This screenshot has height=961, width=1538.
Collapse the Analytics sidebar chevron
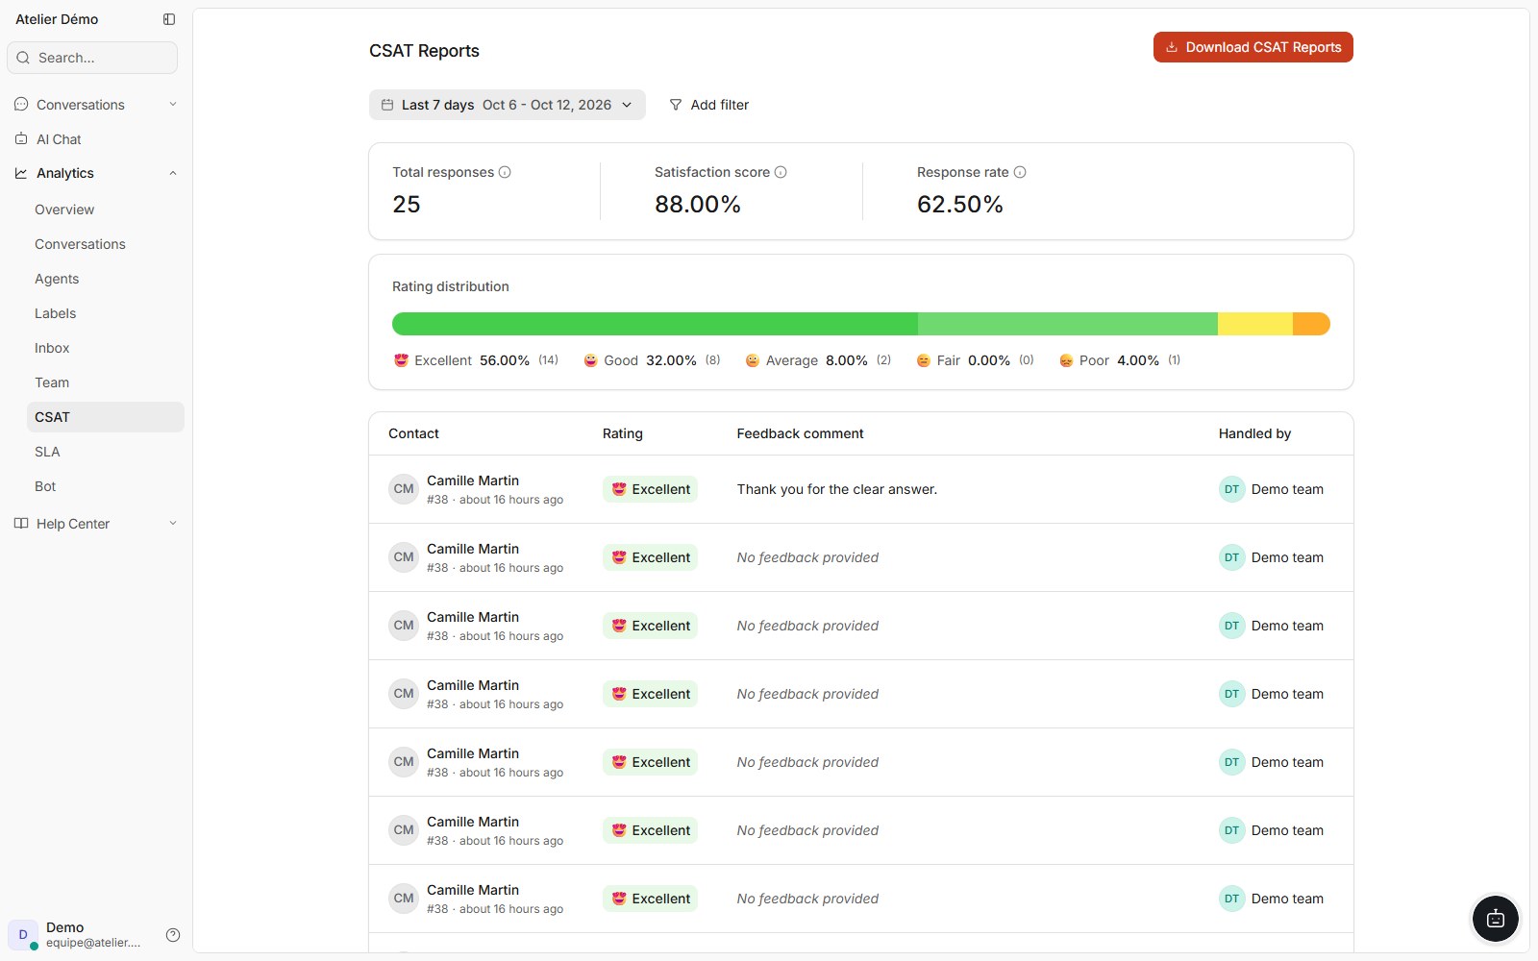[x=173, y=173]
